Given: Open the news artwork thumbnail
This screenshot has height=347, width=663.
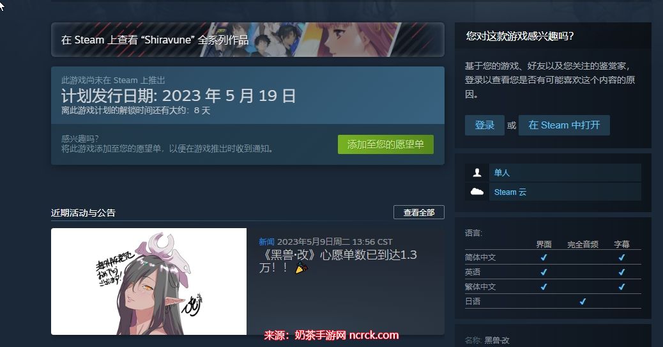Looking at the screenshot, I should 149,281.
